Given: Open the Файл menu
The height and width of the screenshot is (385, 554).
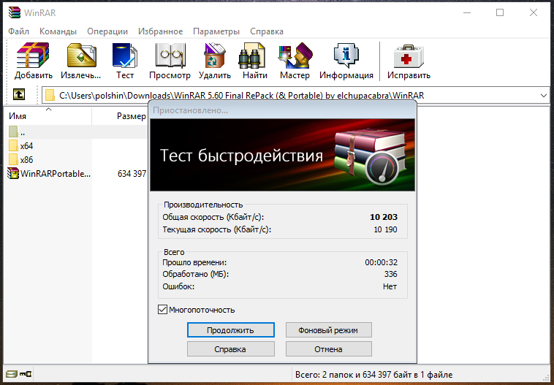Looking at the screenshot, I should pyautogui.click(x=19, y=31).
